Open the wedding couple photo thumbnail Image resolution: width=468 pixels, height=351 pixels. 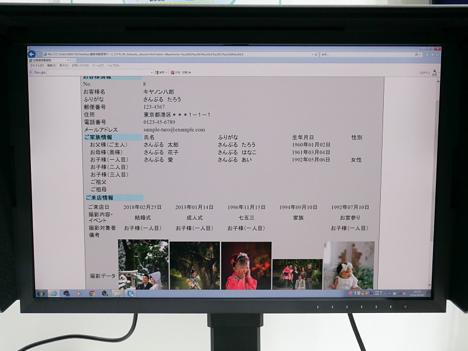tap(143, 264)
